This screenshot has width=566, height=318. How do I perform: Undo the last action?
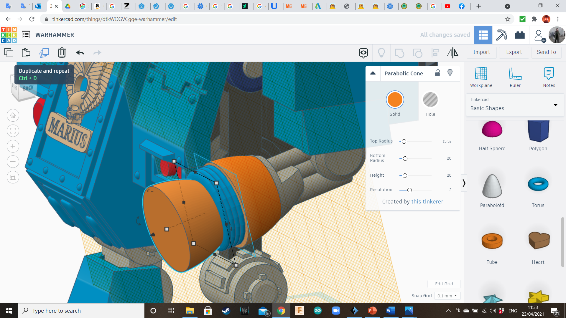click(x=80, y=53)
